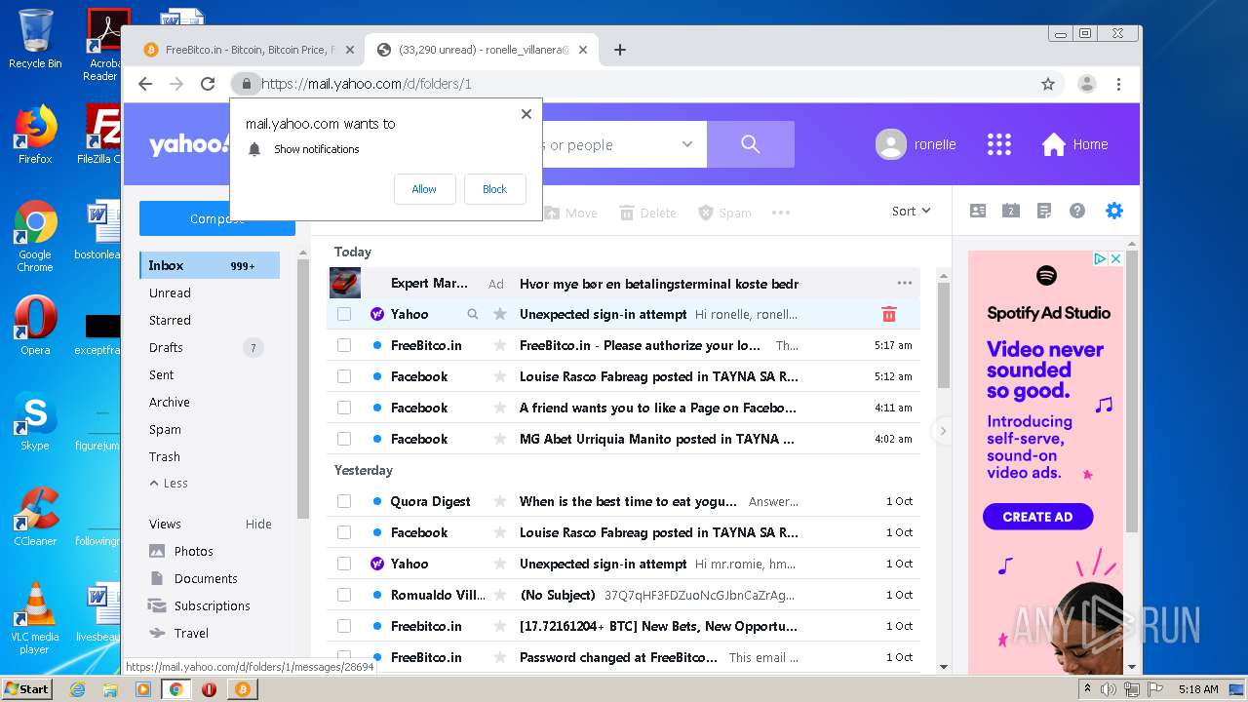The height and width of the screenshot is (702, 1248).
Task: Open the Inbox folder
Action: click(210, 265)
